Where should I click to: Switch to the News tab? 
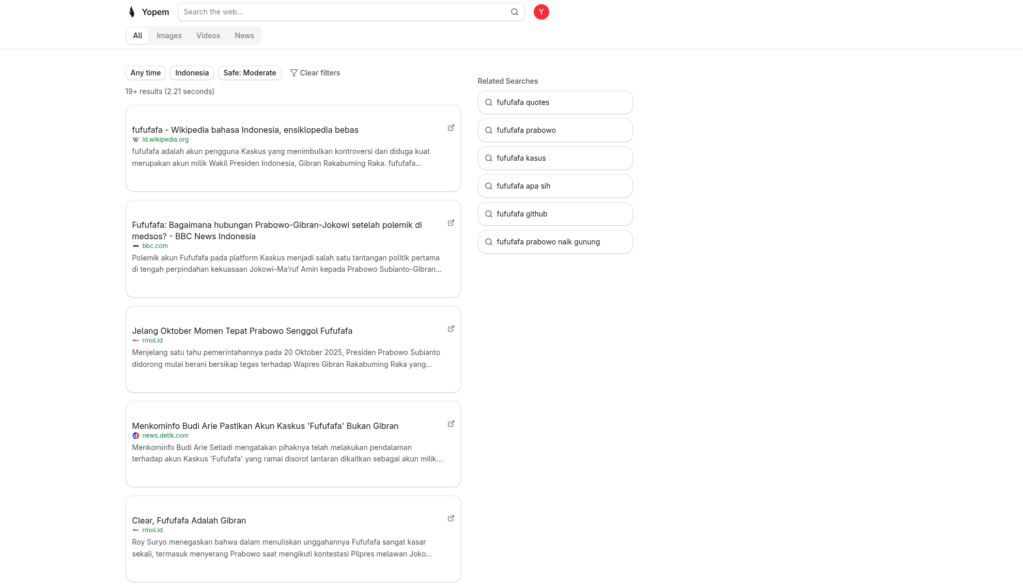click(244, 36)
